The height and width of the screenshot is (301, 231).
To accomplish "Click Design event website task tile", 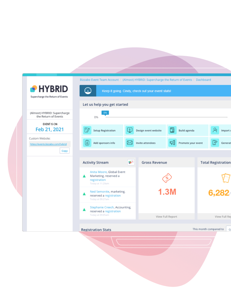I will pyautogui.click(x=145, y=130).
